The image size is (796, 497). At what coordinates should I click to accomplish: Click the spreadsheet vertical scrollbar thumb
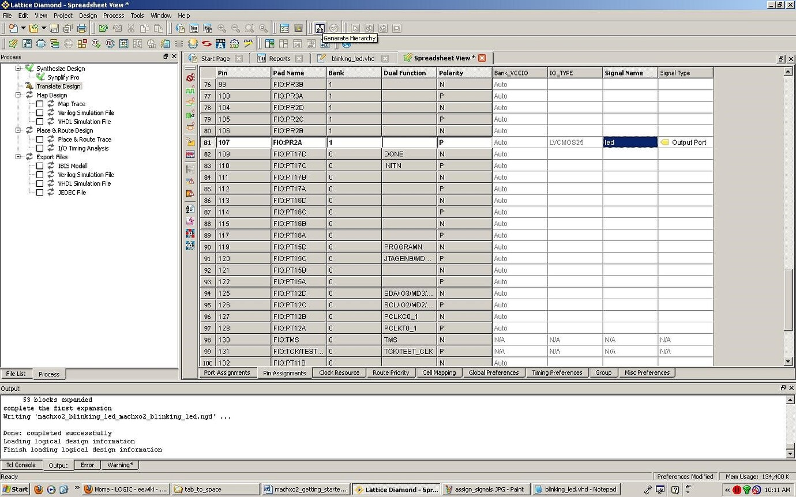tap(789, 300)
